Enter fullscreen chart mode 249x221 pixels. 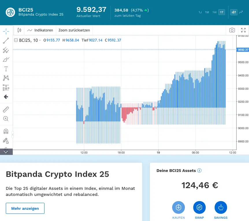[243, 30]
